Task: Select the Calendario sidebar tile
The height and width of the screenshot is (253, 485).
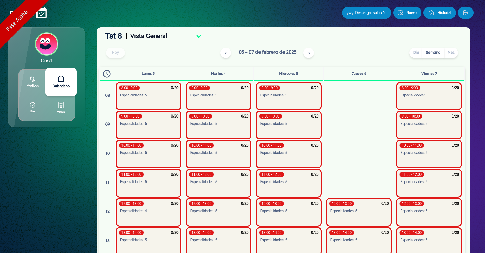Action: click(x=61, y=82)
